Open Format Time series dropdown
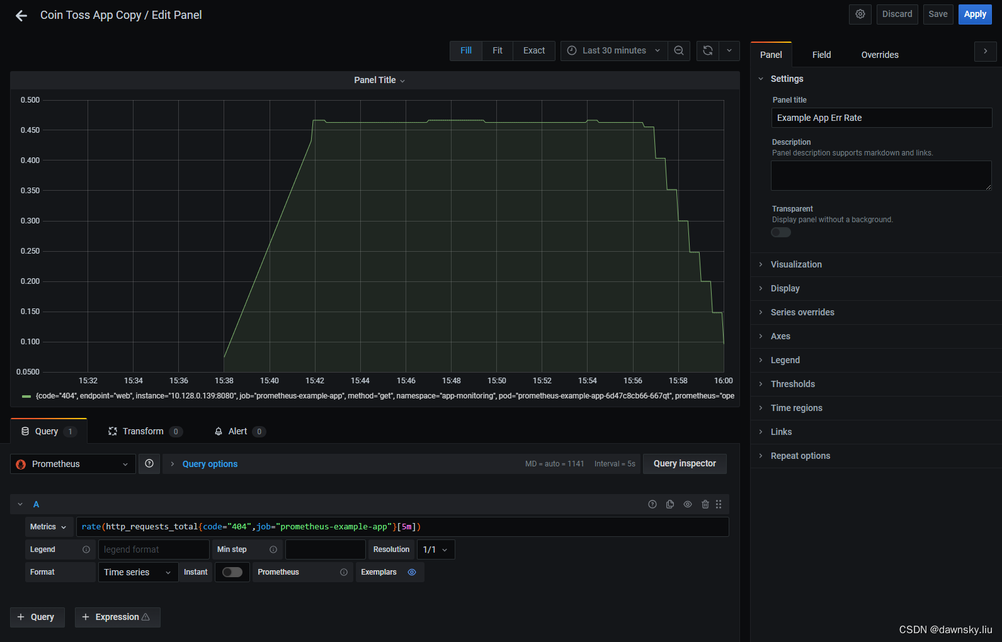This screenshot has height=642, width=1002. click(138, 572)
